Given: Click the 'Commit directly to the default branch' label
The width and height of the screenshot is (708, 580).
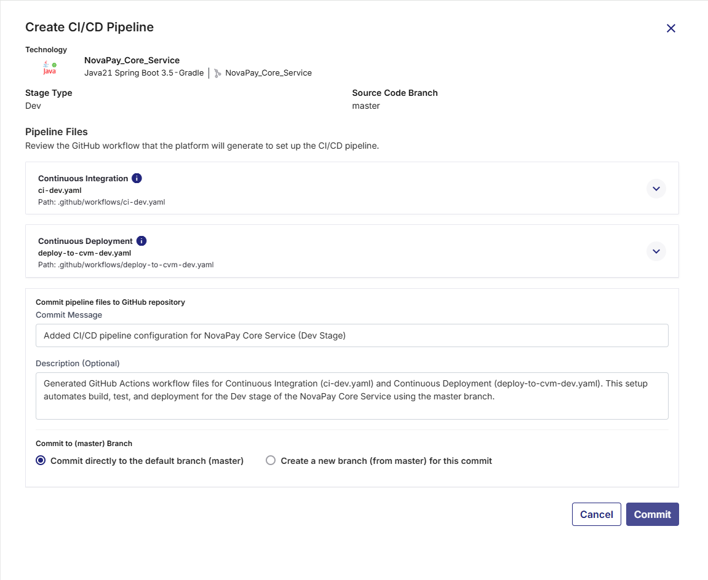Looking at the screenshot, I should tap(147, 461).
